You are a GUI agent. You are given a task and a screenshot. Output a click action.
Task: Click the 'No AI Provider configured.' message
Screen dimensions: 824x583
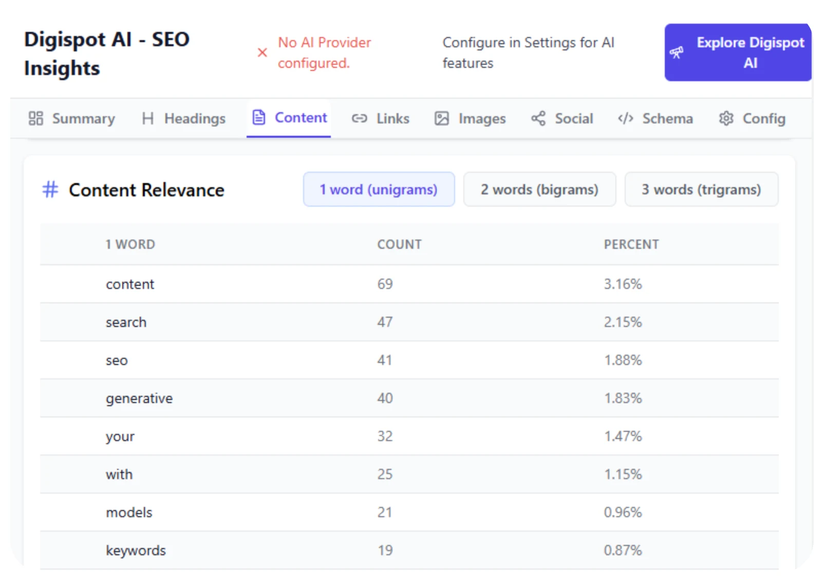(324, 53)
